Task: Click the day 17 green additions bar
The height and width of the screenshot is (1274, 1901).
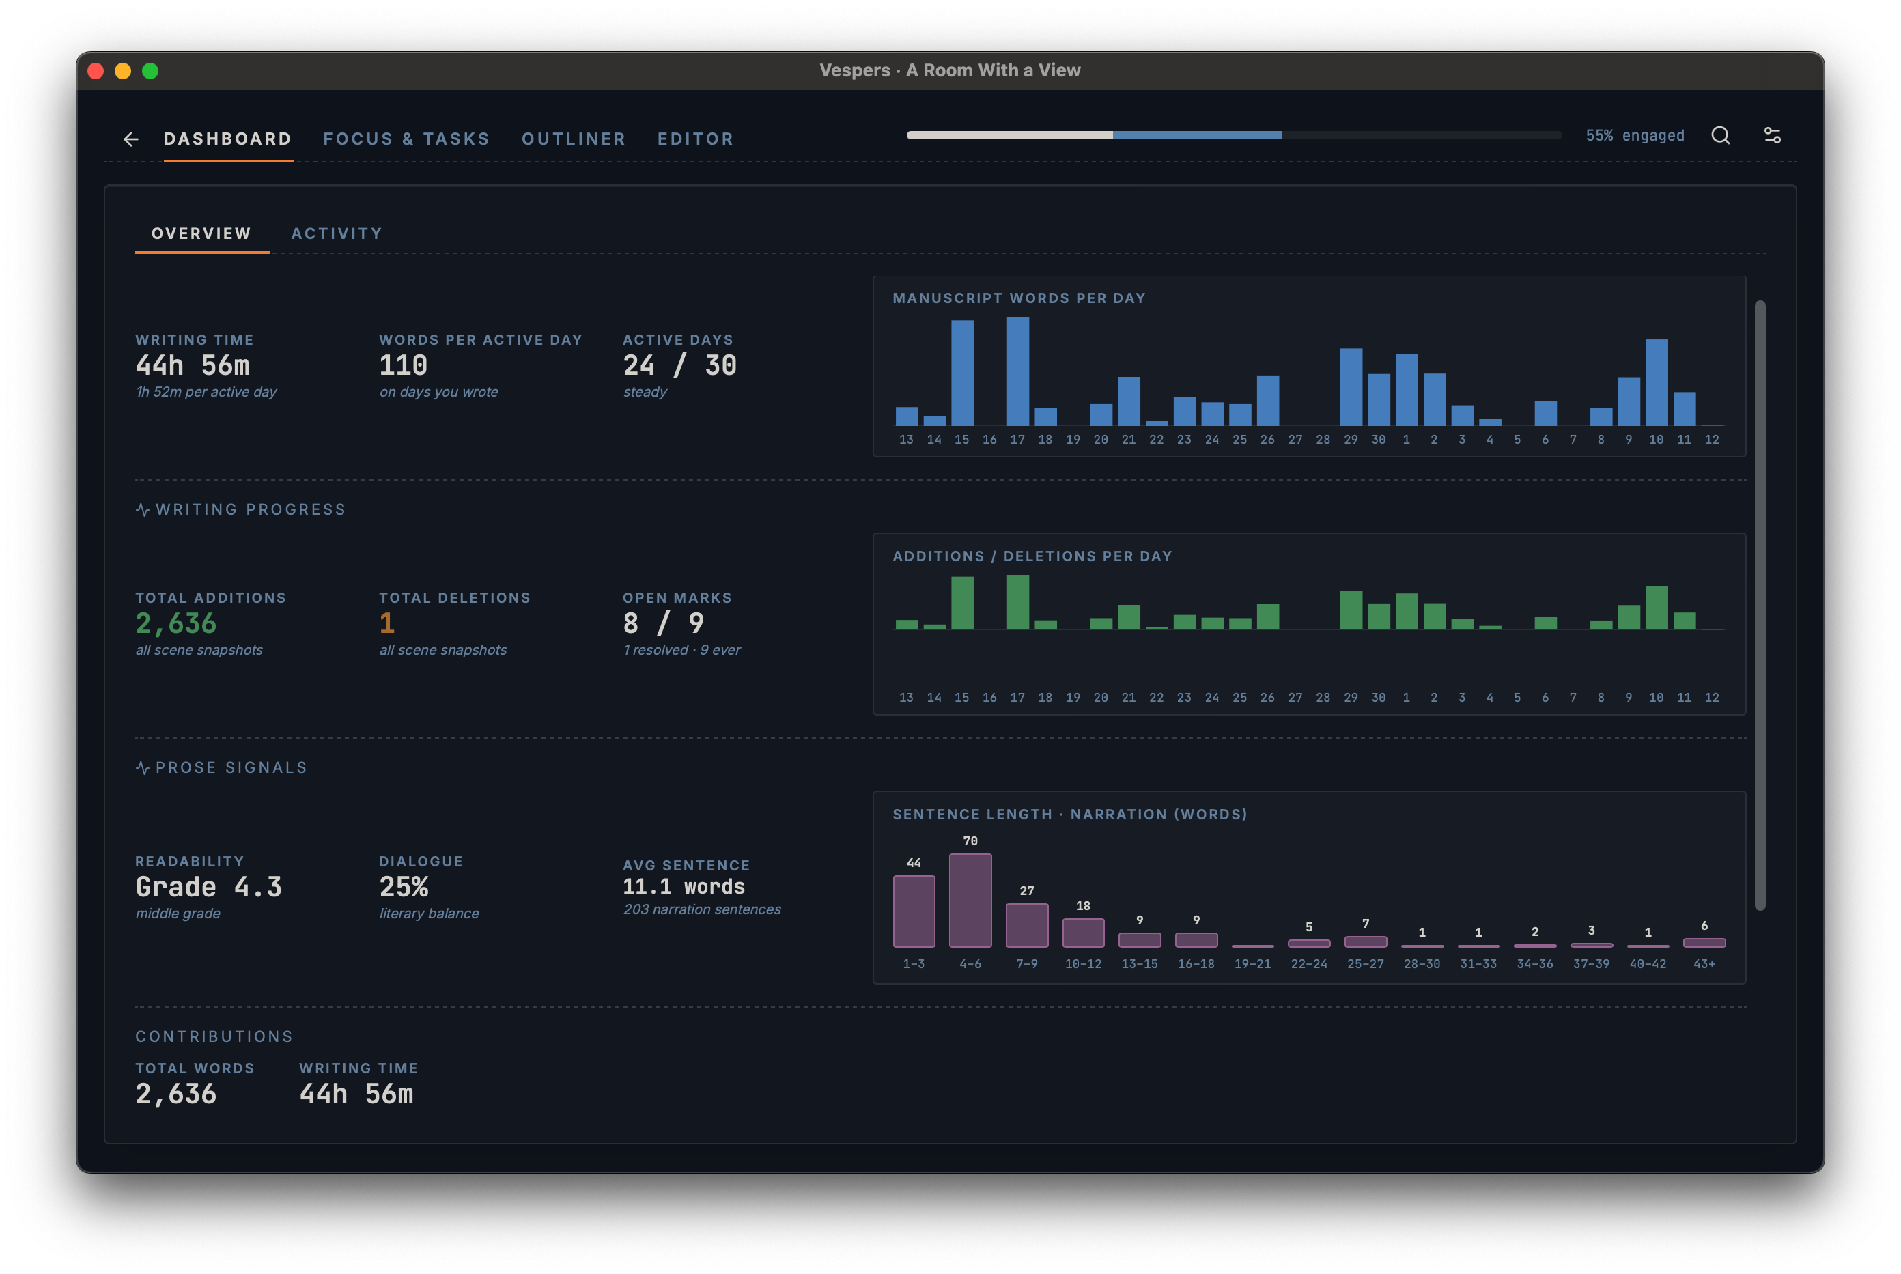Action: click(x=1018, y=602)
